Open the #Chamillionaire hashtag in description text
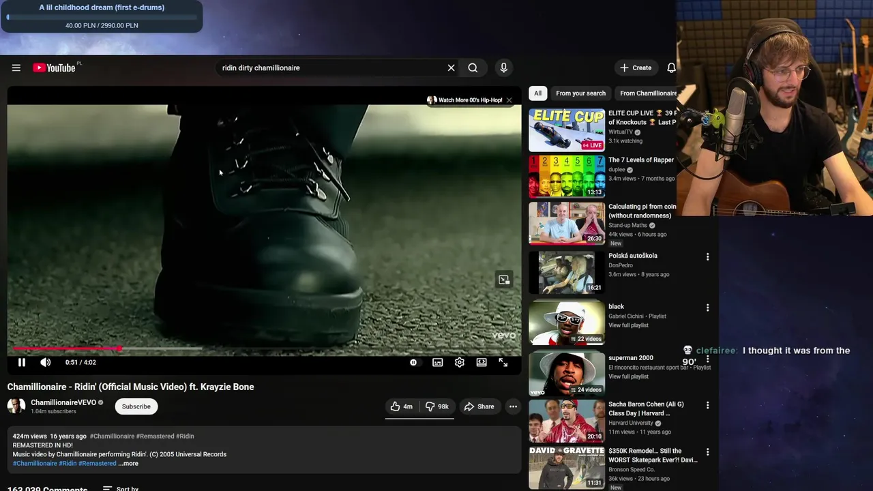The width and height of the screenshot is (873, 491). point(35,464)
